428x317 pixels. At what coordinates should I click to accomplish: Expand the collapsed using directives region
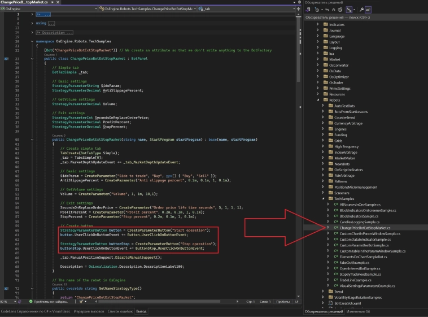click(x=31, y=23)
